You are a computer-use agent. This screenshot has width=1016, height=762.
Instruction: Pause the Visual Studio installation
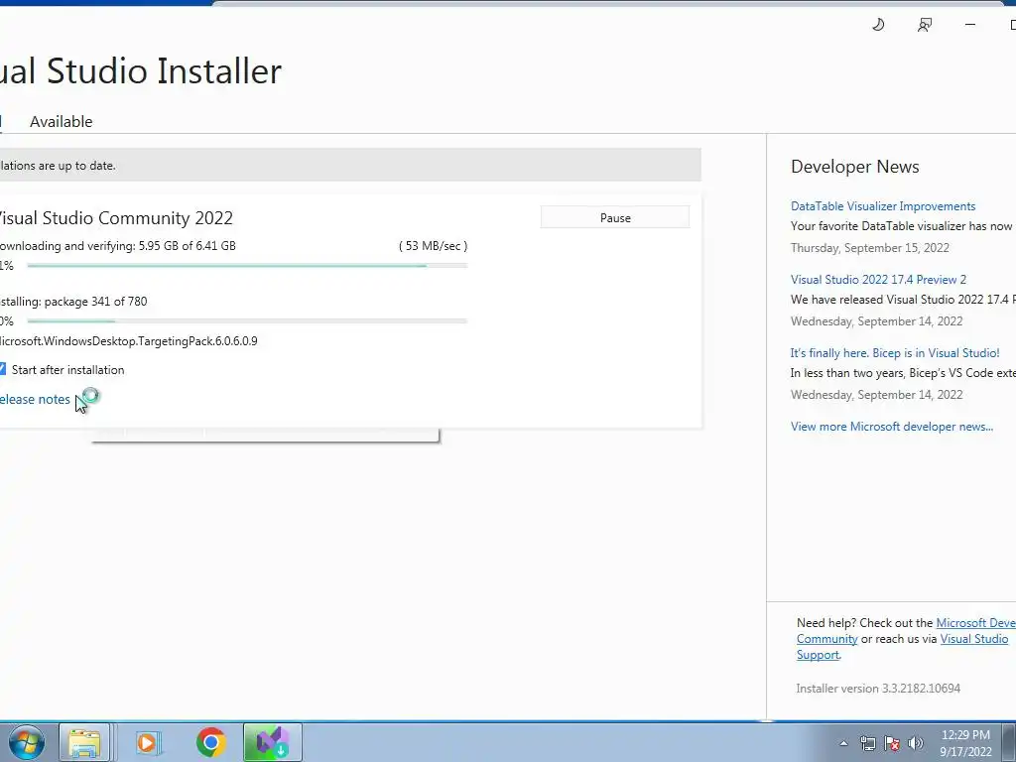(615, 217)
